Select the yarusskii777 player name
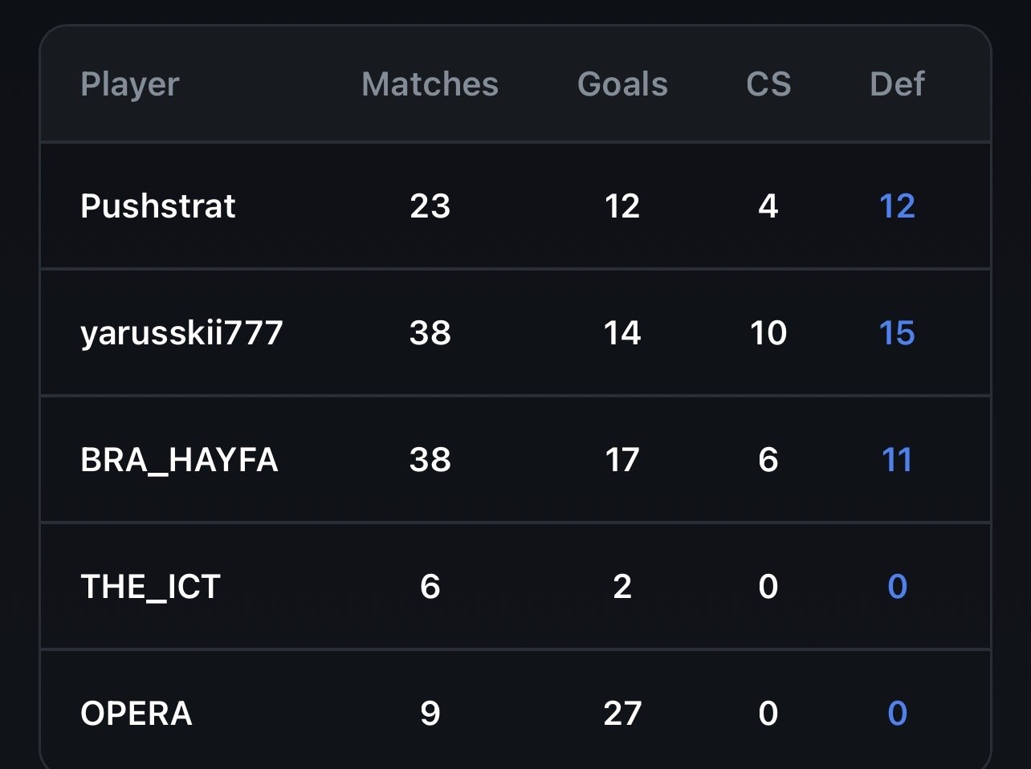The height and width of the screenshot is (769, 1031). [x=181, y=333]
